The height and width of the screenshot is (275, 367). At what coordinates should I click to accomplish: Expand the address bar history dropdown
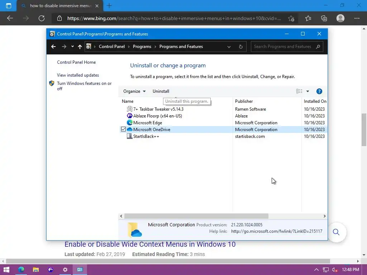pos(229,47)
